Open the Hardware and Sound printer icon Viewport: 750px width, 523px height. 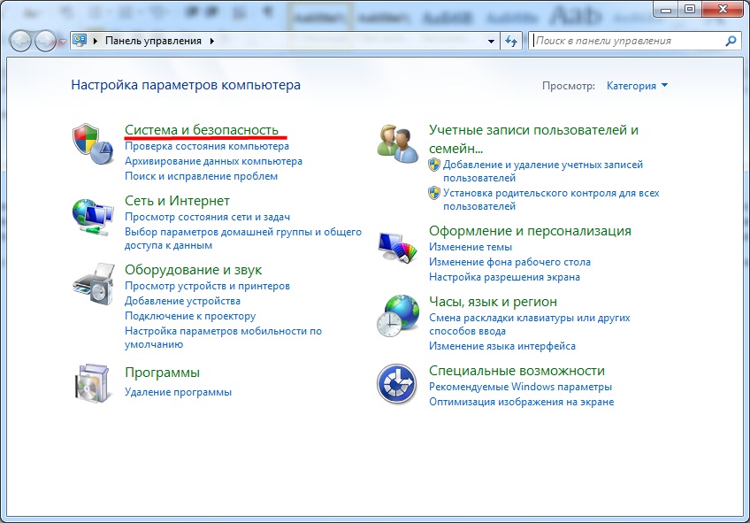pyautogui.click(x=94, y=284)
